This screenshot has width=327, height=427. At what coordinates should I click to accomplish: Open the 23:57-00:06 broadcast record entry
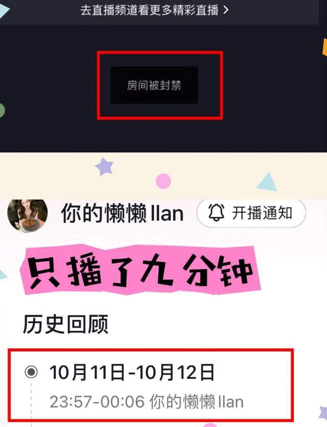[x=146, y=401]
